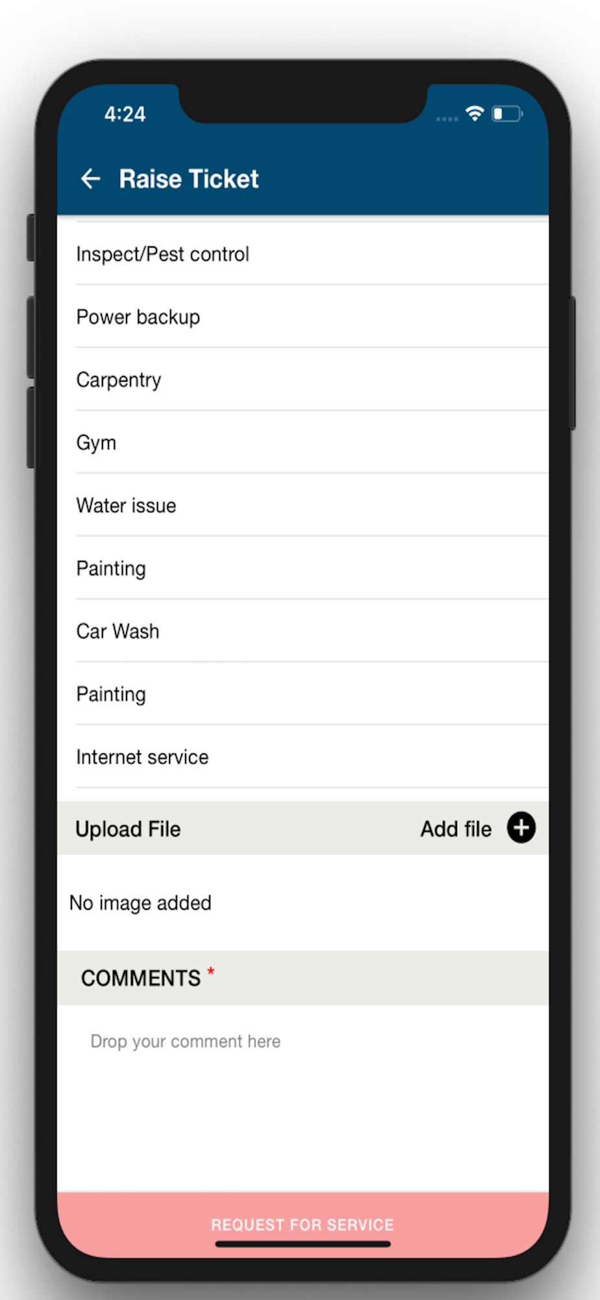Image resolution: width=600 pixels, height=1300 pixels.
Task: Choose the Painting item below Car Wash
Action: pos(303,694)
